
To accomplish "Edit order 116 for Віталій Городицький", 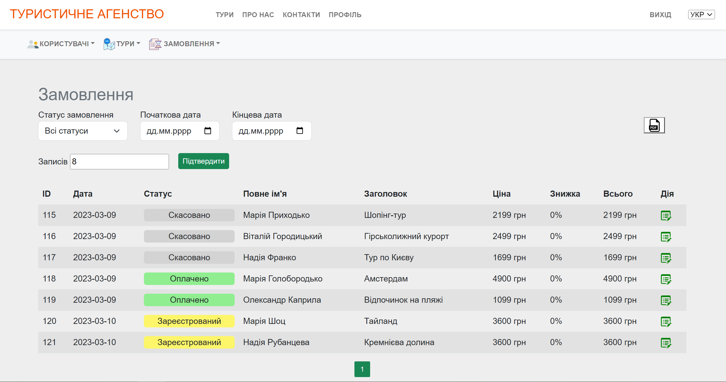I will pyautogui.click(x=666, y=237).
